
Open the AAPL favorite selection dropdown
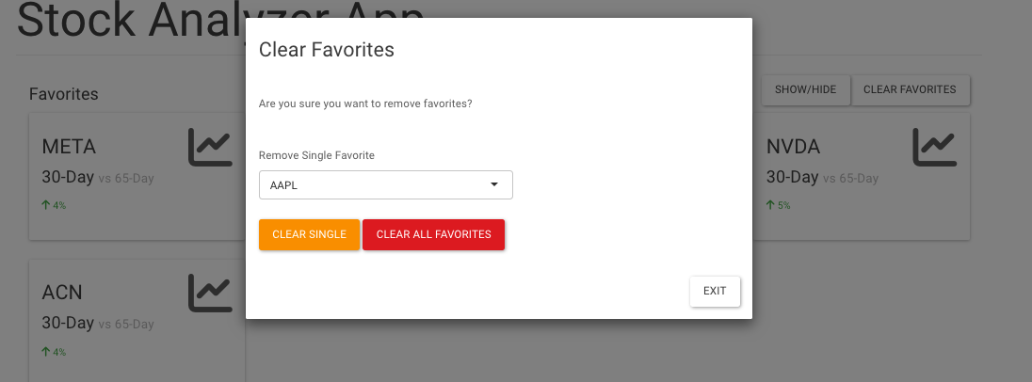coord(386,184)
